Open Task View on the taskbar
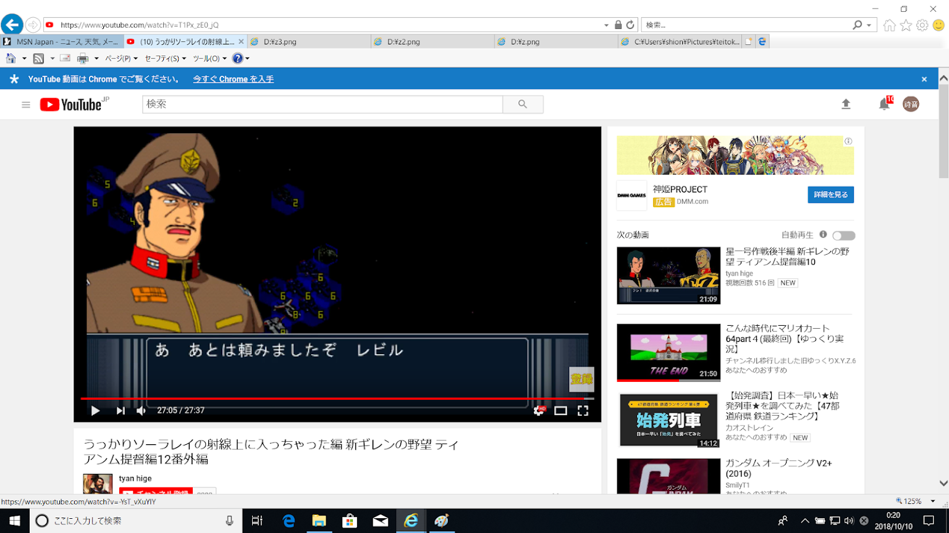The image size is (949, 533). click(x=257, y=521)
